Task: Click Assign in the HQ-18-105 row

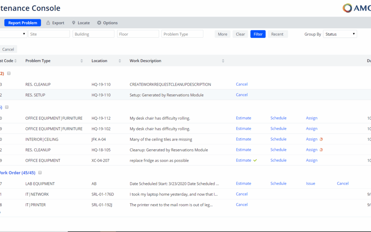Action: click(312, 150)
